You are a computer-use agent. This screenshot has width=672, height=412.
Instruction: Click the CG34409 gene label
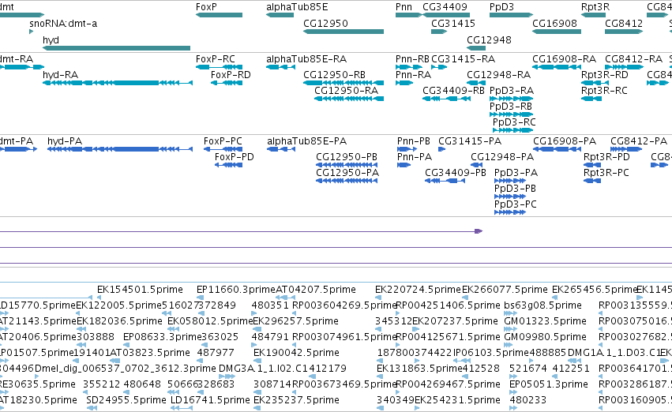coord(445,7)
